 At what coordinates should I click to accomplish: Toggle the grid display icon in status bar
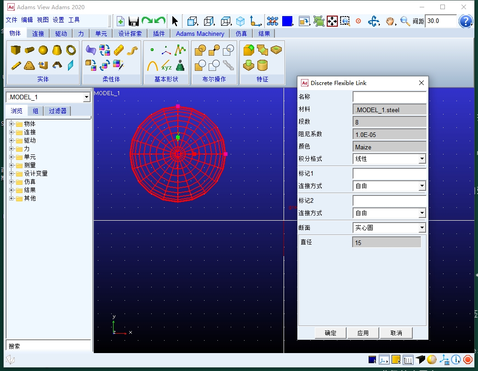point(408,360)
